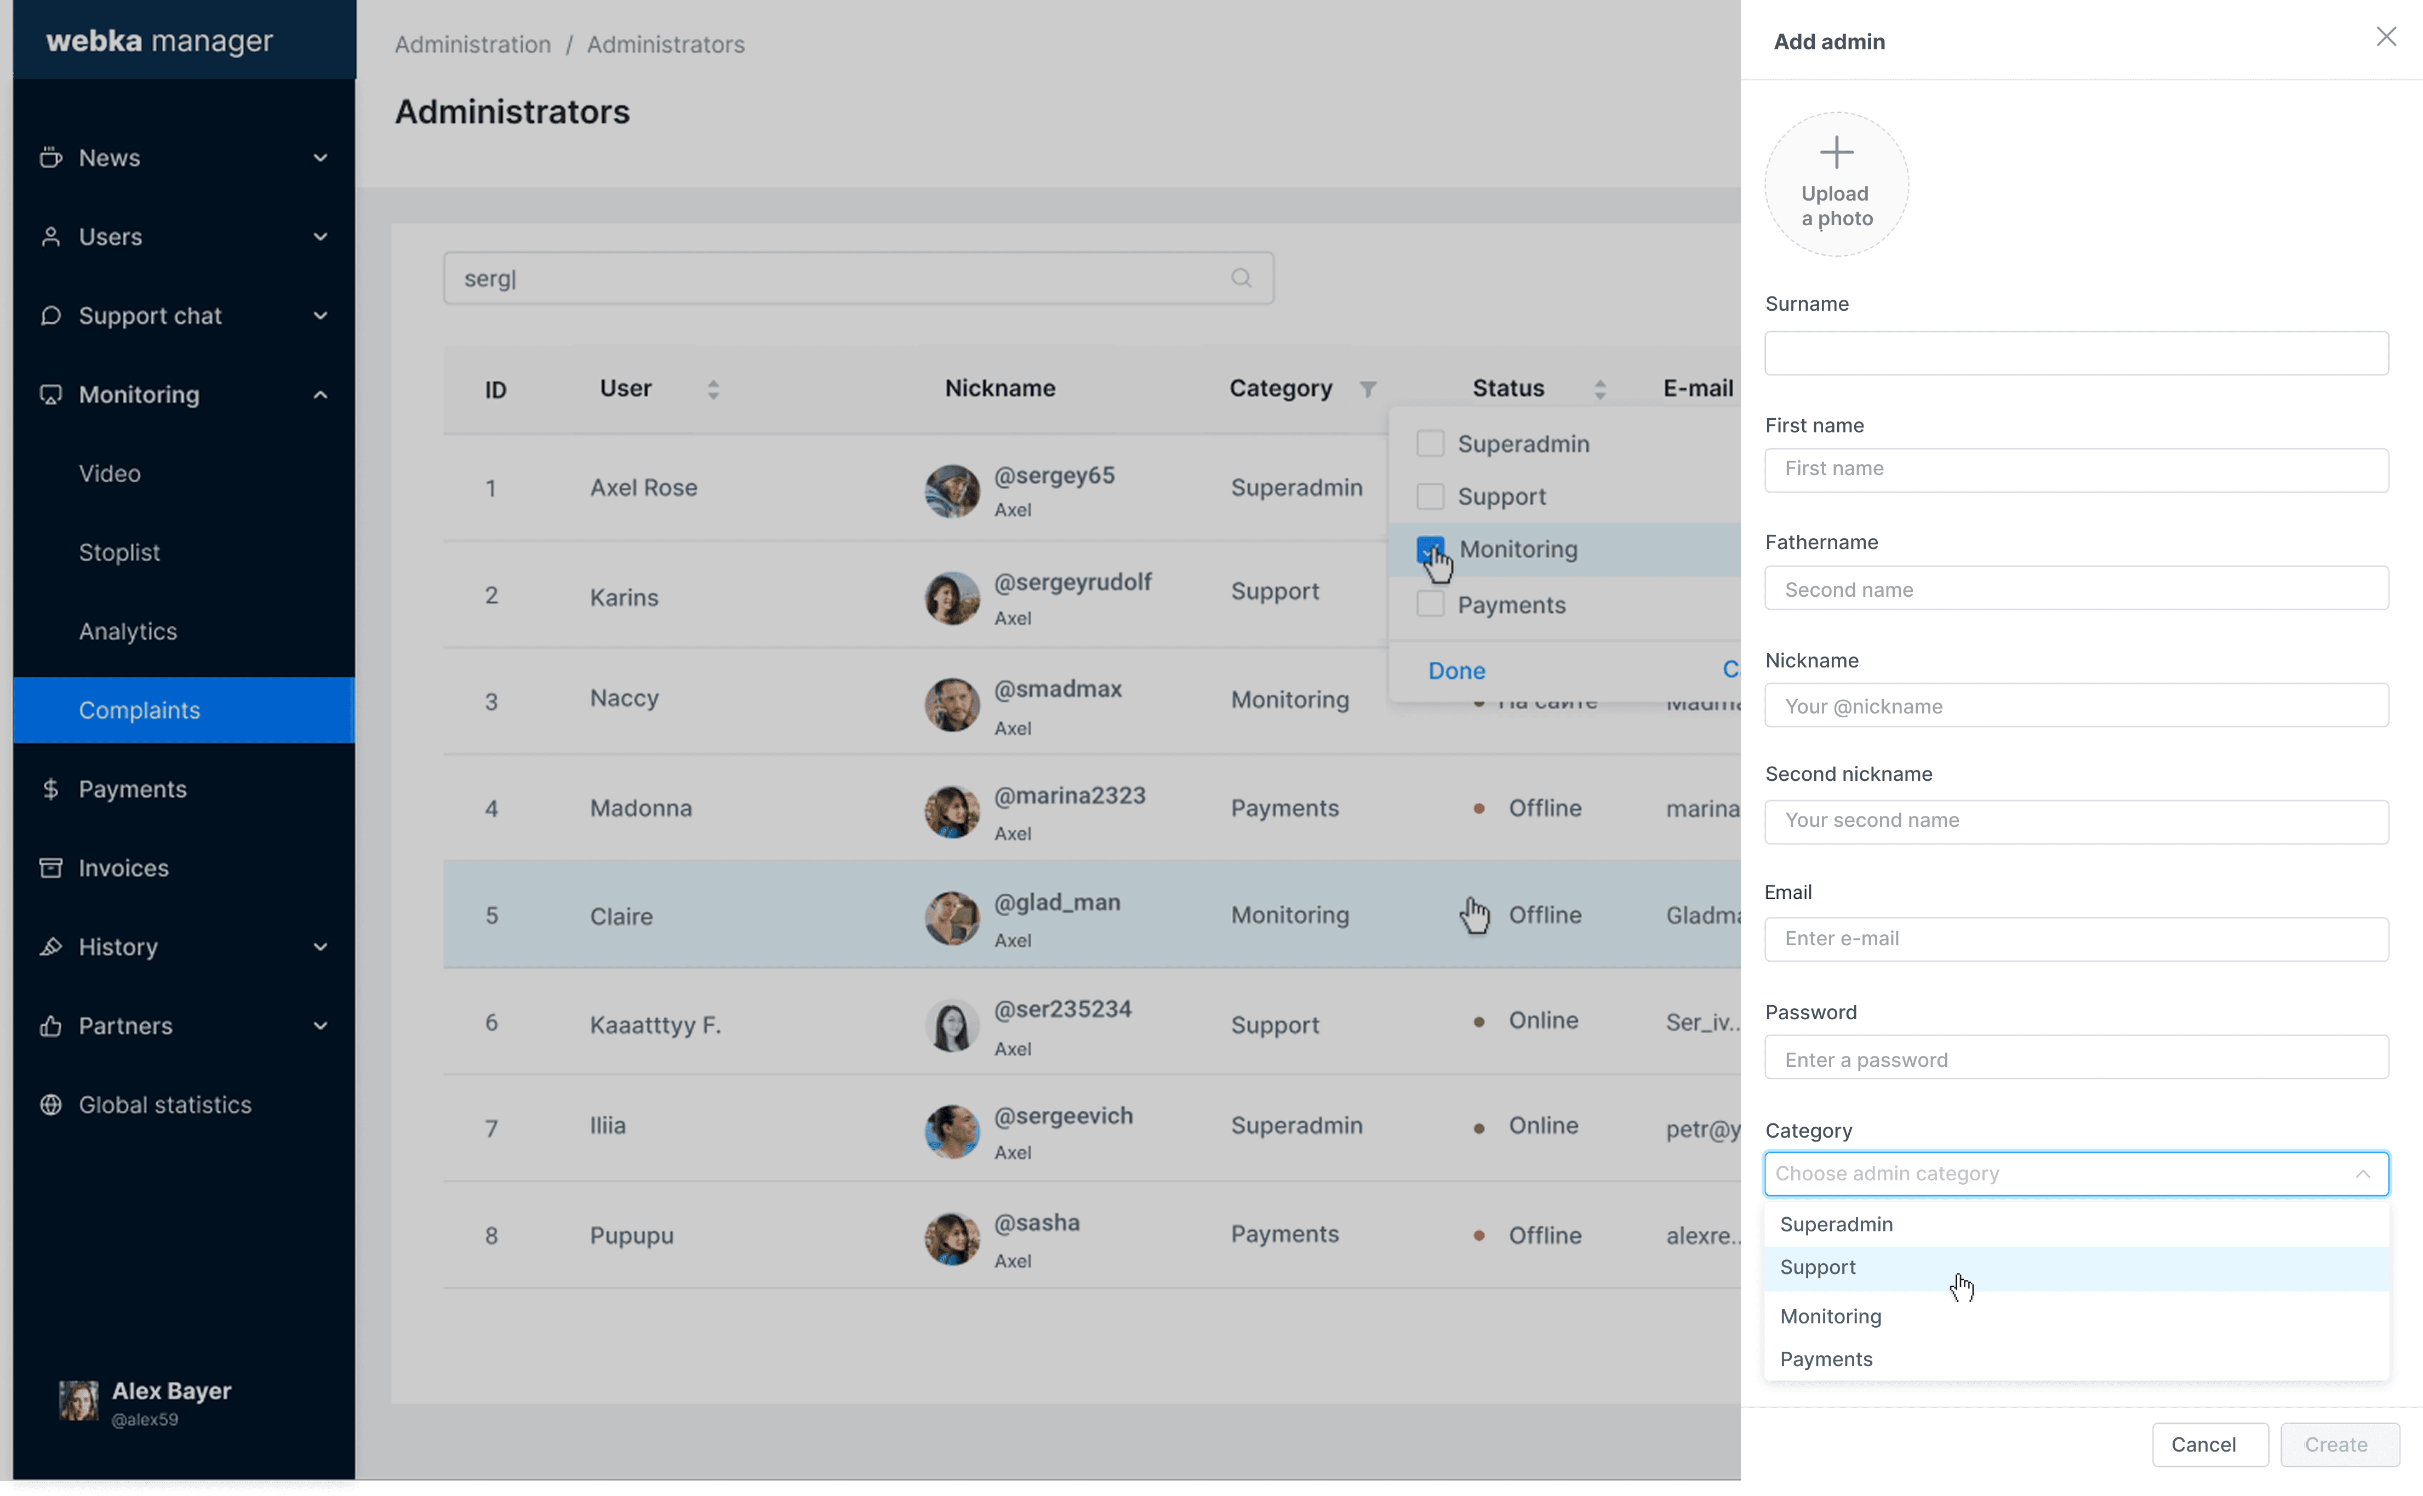The height and width of the screenshot is (1496, 2423).
Task: Click Alex Bayer's profile avatar
Action: pos(78,1400)
